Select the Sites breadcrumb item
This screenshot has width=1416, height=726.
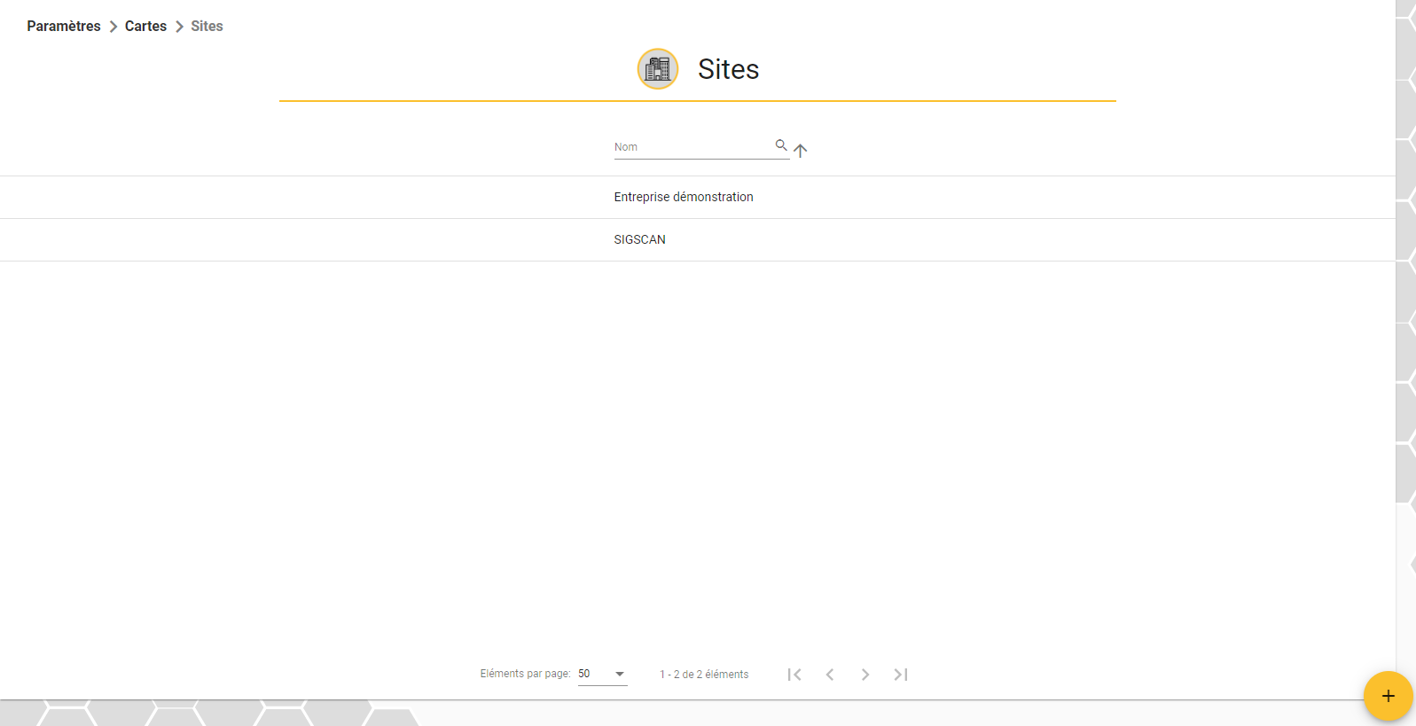(x=207, y=27)
